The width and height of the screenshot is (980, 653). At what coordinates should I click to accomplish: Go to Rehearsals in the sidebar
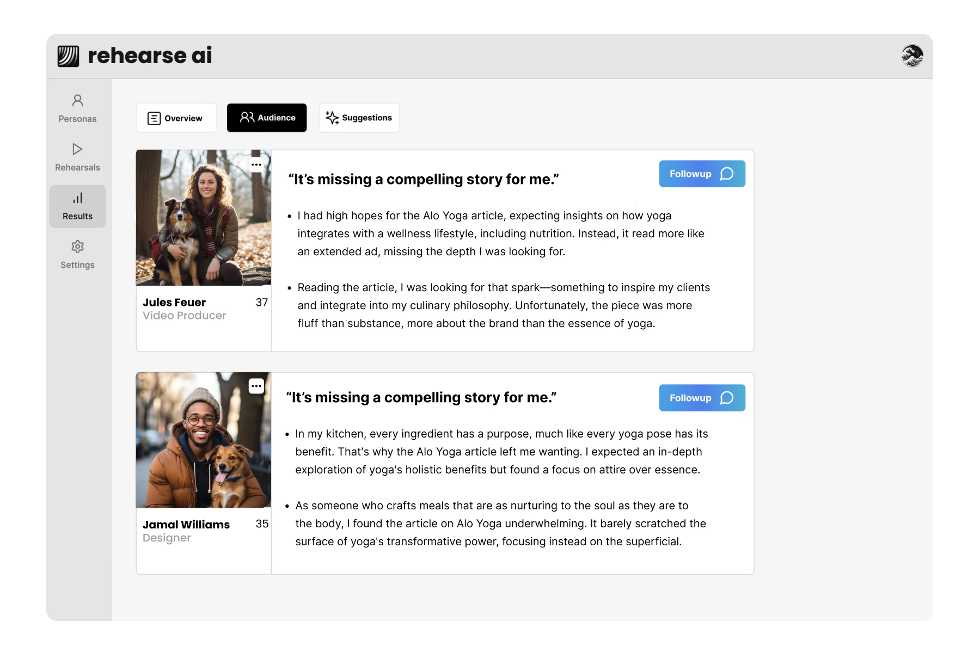[77, 157]
